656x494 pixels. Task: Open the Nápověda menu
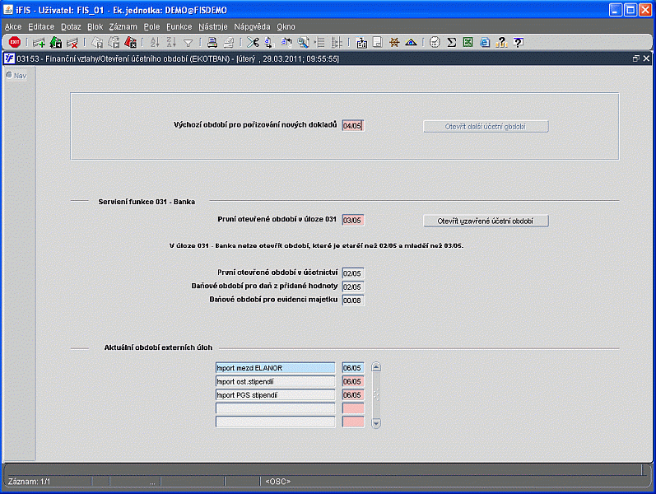[x=252, y=27]
